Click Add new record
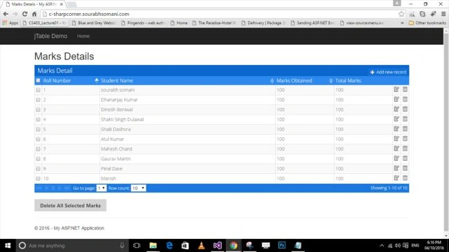 388,72
